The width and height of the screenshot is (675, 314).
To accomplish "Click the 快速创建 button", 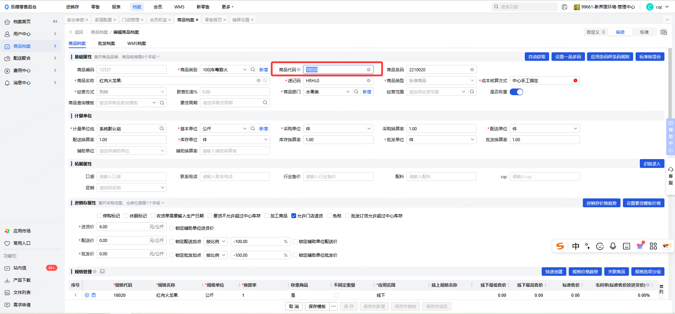I will pos(554,272).
